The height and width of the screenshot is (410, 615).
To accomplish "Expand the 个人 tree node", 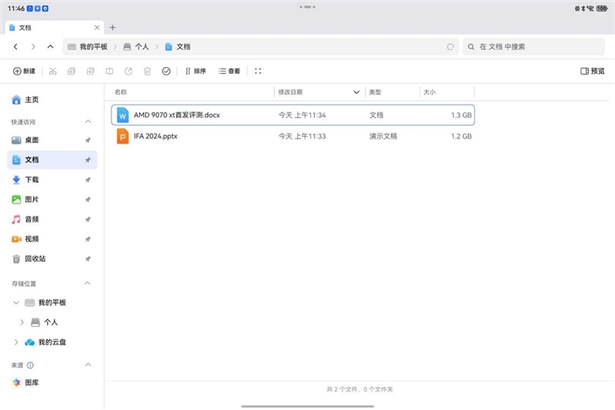I will tap(22, 322).
